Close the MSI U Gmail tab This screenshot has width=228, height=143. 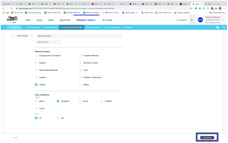[214, 4]
